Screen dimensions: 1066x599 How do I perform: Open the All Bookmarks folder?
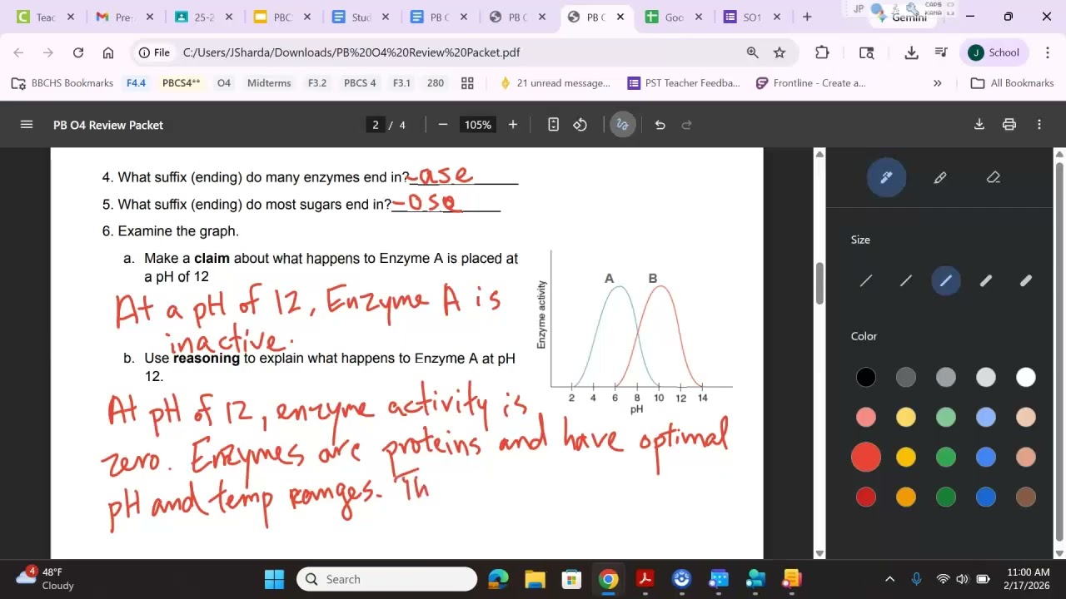tap(1013, 83)
